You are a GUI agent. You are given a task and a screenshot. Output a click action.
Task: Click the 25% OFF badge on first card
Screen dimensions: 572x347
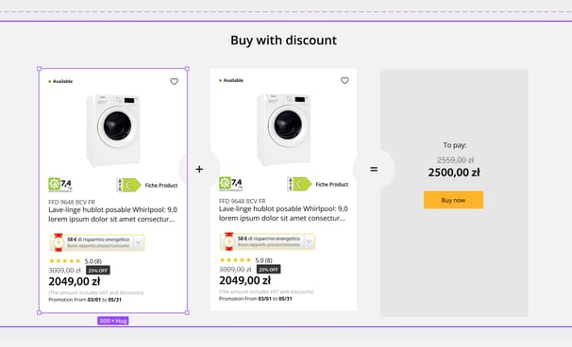(98, 271)
